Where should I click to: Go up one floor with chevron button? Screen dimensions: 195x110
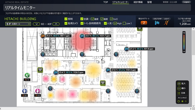pyautogui.click(x=56, y=24)
